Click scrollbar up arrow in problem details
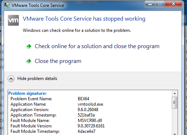 (175, 93)
